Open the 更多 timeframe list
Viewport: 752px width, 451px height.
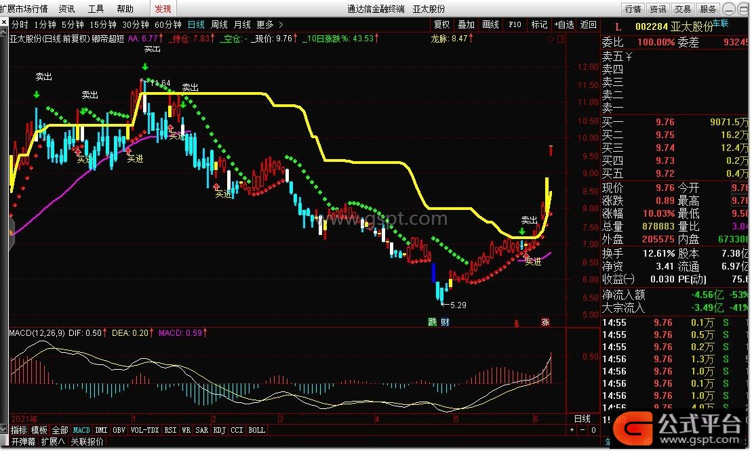[264, 24]
